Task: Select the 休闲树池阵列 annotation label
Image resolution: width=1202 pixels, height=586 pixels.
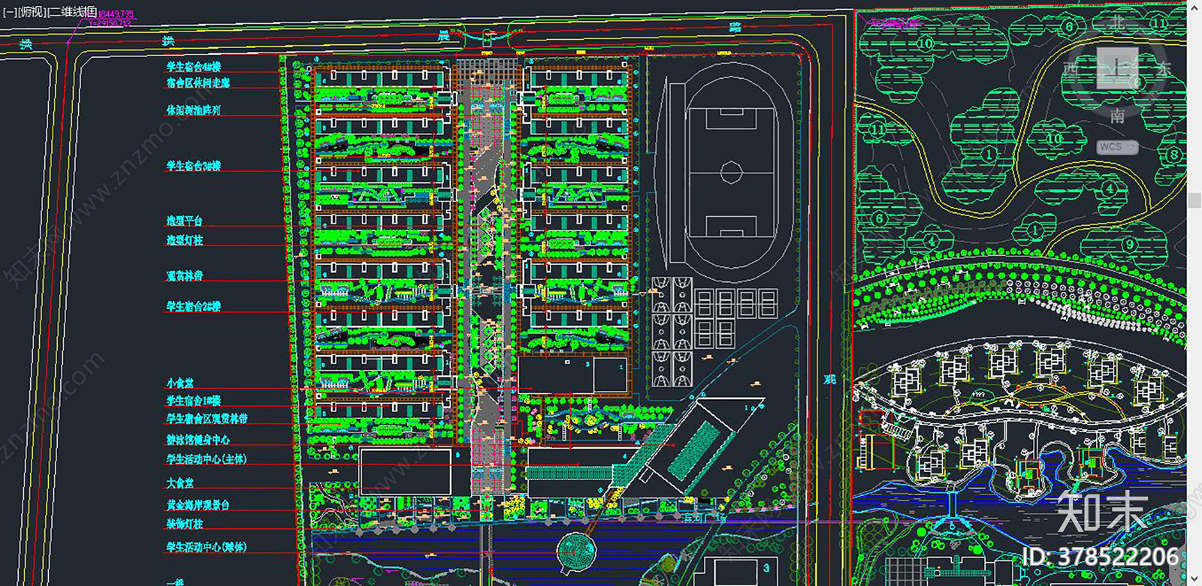Action: 194,110
